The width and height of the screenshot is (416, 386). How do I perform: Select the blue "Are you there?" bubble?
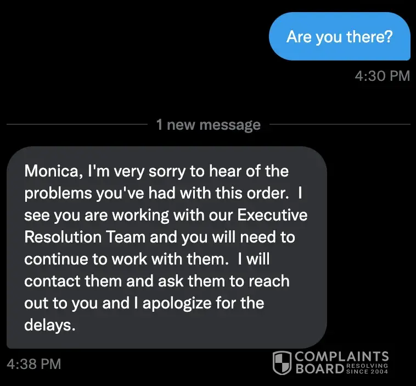[340, 36]
